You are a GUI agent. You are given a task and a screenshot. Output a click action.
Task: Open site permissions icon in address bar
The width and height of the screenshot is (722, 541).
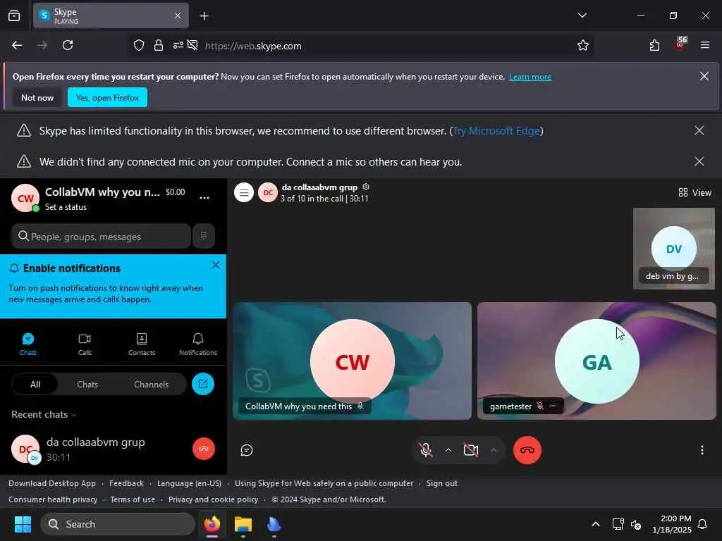(178, 45)
